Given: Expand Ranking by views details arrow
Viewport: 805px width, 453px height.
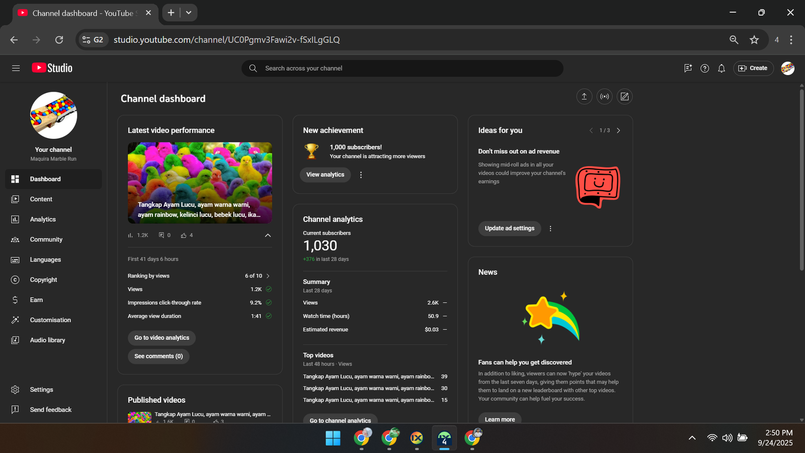Looking at the screenshot, I should [268, 276].
